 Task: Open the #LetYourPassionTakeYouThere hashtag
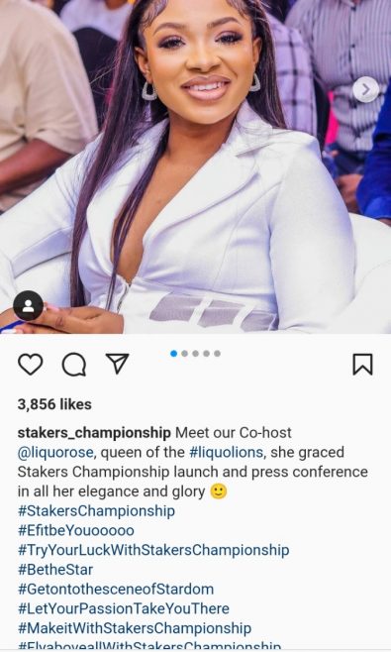click(x=124, y=608)
